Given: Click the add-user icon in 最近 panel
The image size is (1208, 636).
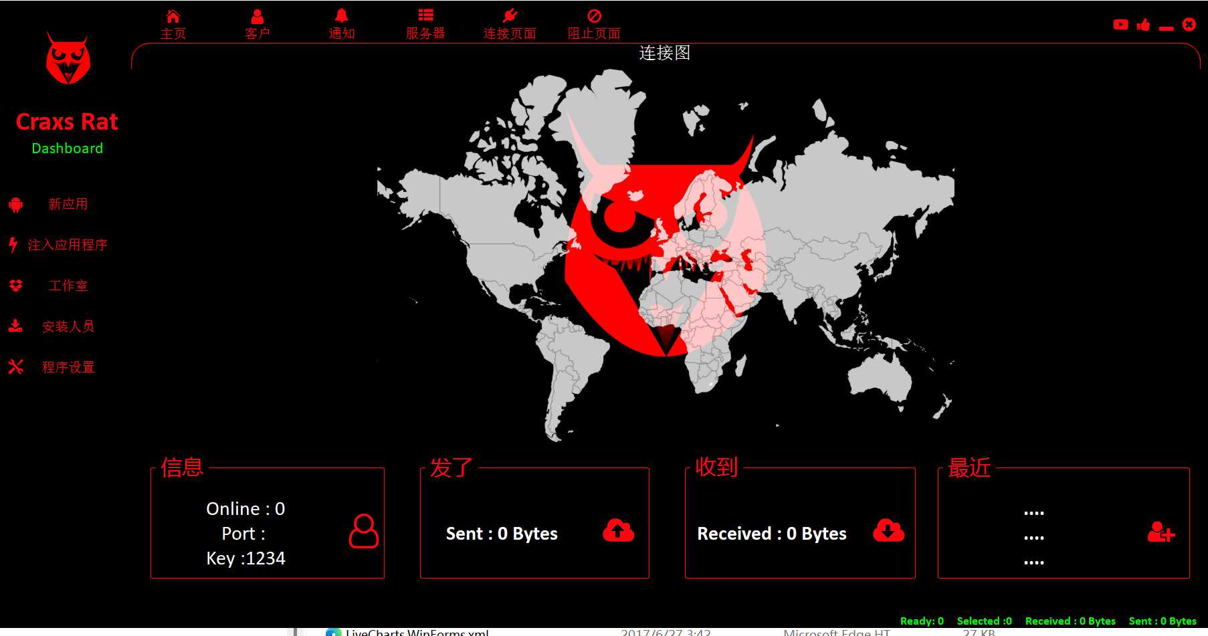Looking at the screenshot, I should (1161, 532).
